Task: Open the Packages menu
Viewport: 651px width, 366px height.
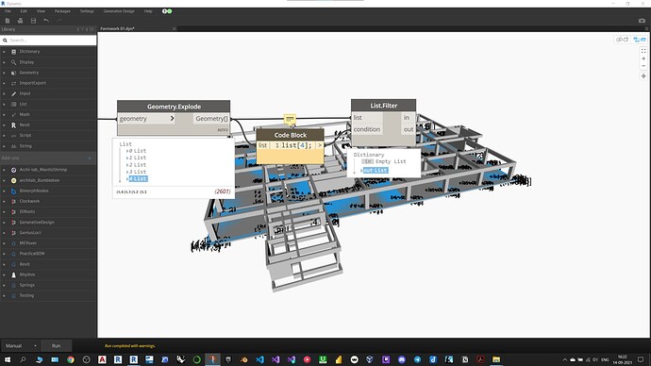Action: tap(62, 11)
